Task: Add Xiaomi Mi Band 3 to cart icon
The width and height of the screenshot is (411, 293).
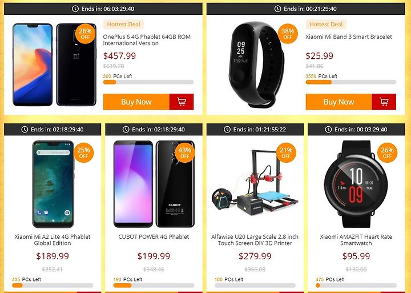Action: click(384, 102)
